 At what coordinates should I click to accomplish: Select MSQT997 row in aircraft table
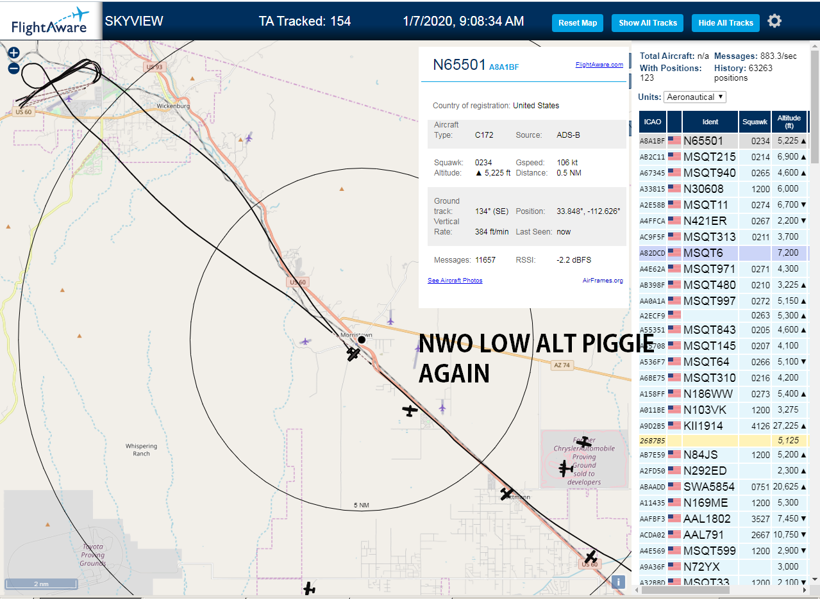point(723,301)
